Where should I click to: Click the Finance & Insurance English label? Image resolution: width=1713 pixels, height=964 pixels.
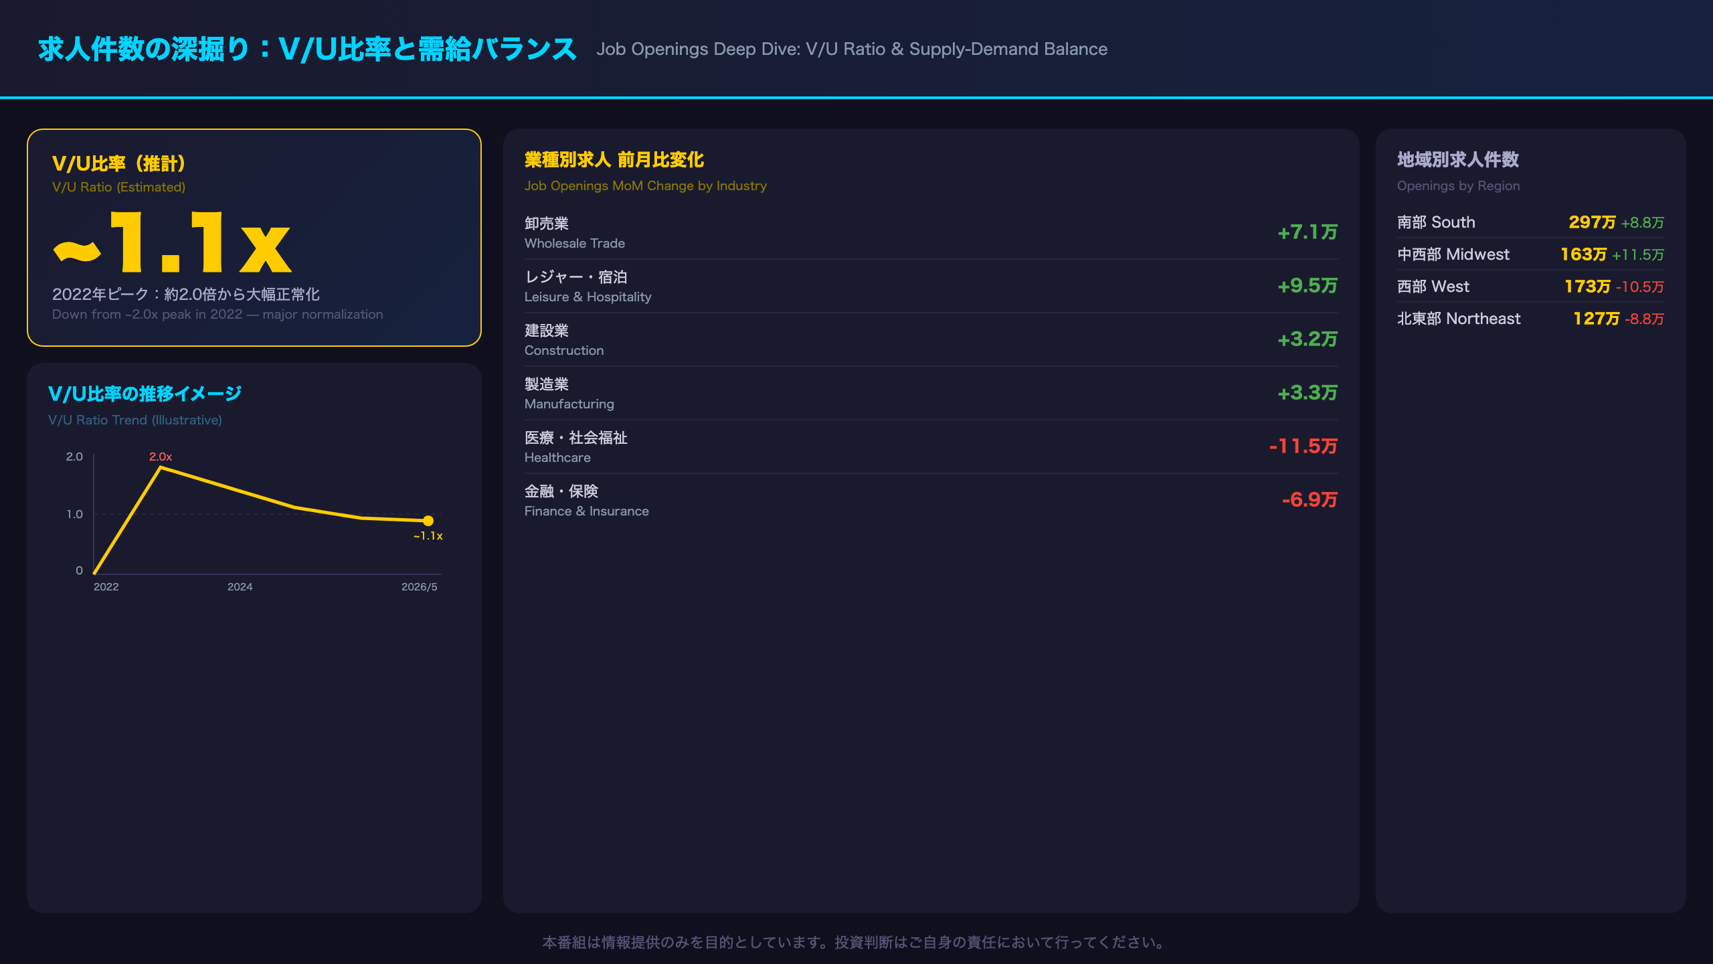[x=587, y=511]
